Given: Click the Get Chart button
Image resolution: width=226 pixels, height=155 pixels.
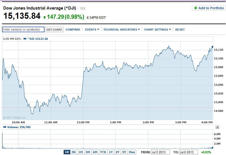Looking at the screenshot, I should pyautogui.click(x=54, y=29).
